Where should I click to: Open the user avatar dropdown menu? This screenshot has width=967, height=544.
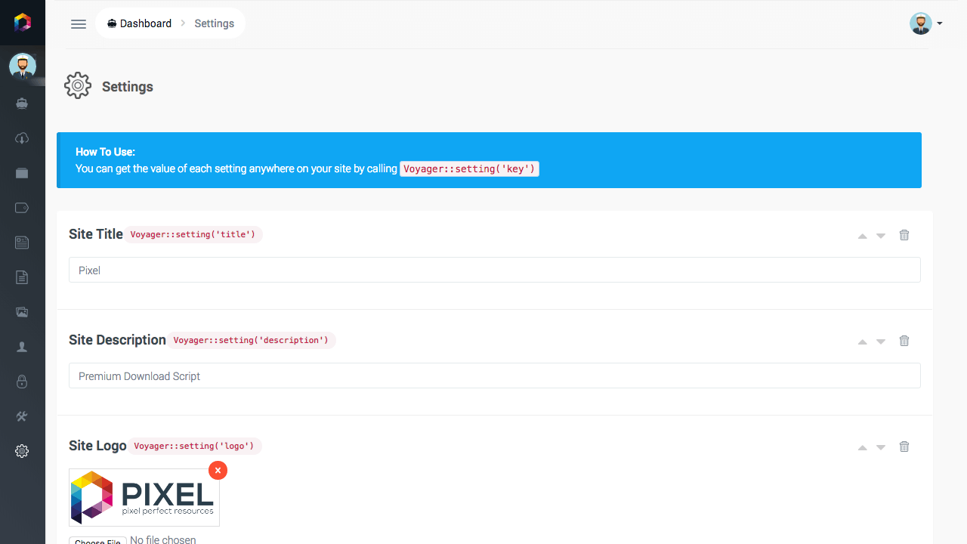[x=925, y=23]
